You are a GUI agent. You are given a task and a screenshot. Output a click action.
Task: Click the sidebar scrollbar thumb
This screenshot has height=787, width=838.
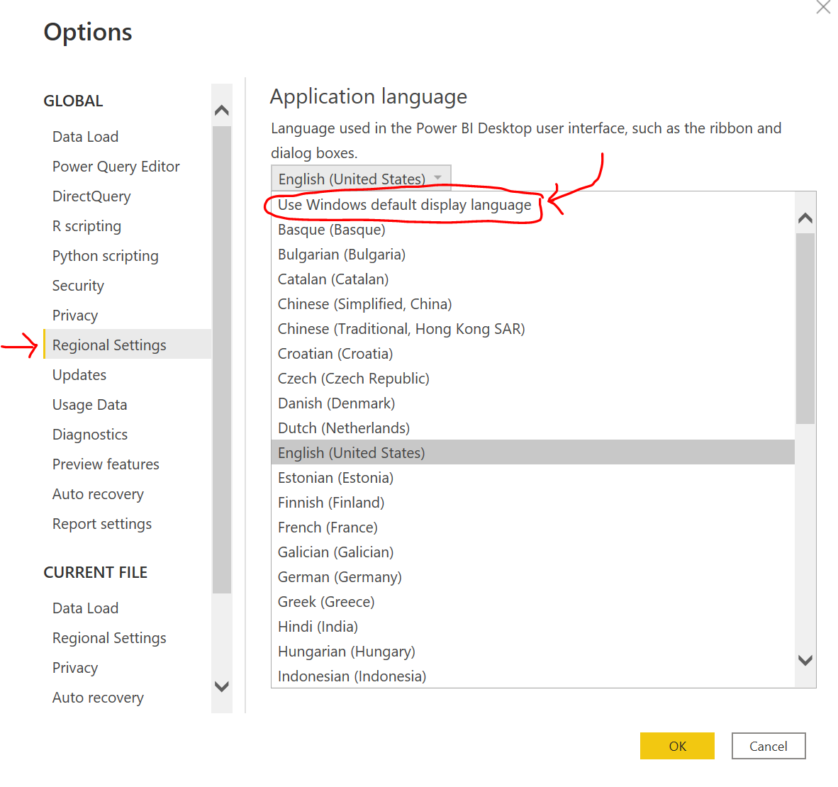(222, 359)
